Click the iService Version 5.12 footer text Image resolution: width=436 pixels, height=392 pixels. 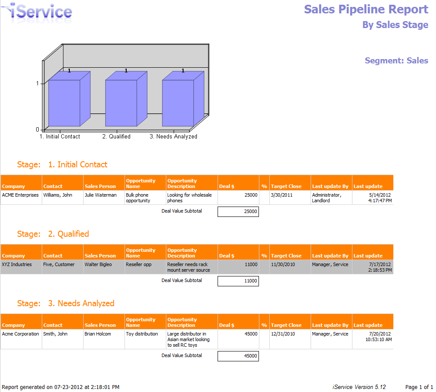[x=359, y=387]
